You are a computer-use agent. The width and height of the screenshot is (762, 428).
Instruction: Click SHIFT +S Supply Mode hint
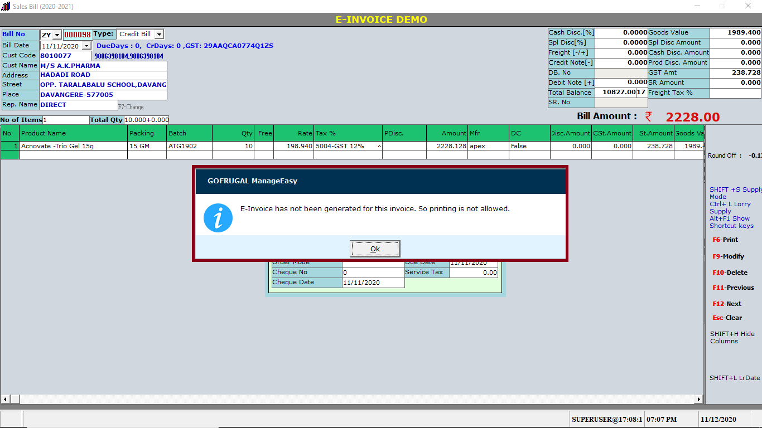point(736,193)
